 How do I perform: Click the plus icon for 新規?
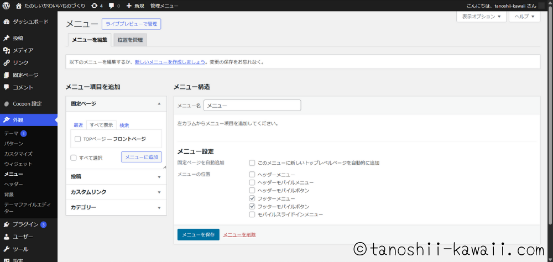[x=129, y=6]
